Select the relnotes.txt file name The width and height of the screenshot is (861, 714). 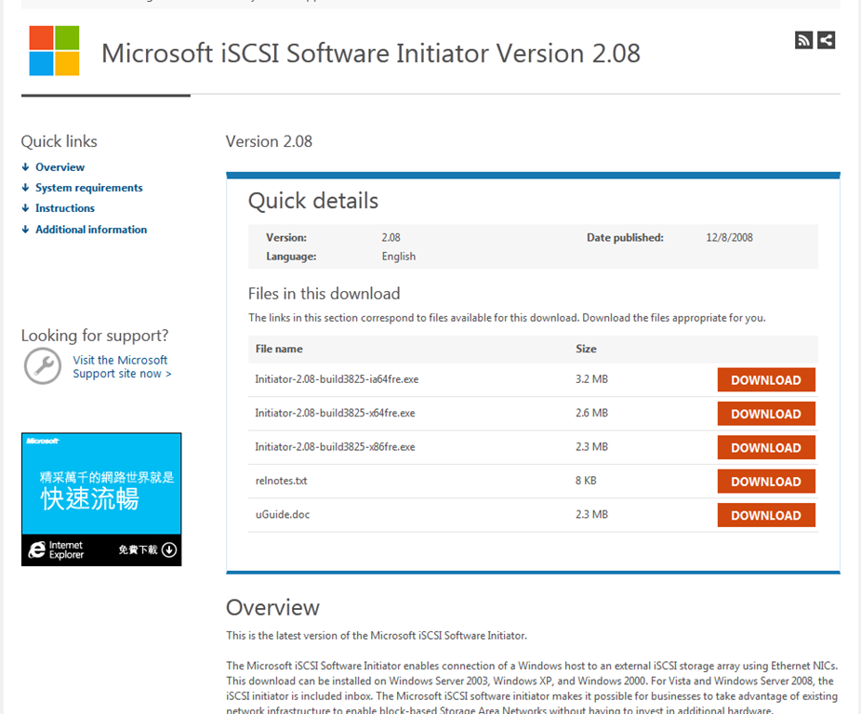[x=281, y=481]
